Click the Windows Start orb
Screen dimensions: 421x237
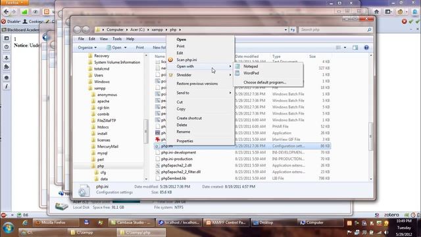point(9,228)
